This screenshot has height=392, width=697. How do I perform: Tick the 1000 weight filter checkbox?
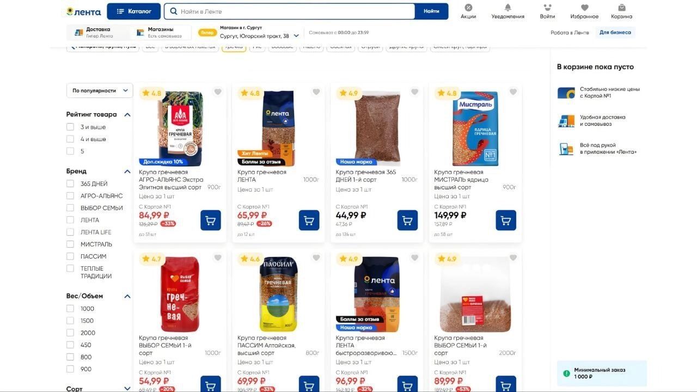point(70,308)
